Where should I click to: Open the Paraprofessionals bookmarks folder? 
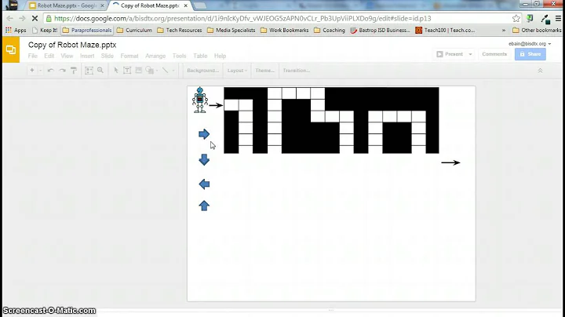(87, 31)
